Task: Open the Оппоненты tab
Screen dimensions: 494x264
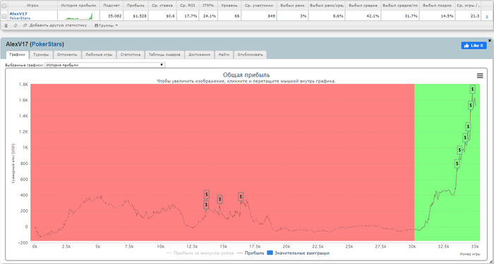Action: (67, 55)
